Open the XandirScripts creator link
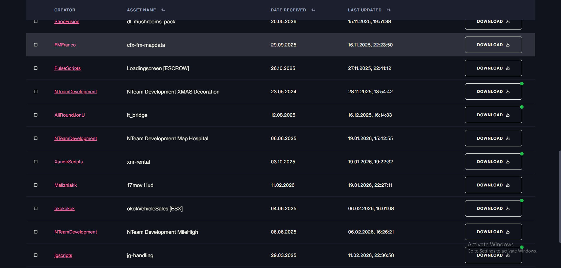 68,162
